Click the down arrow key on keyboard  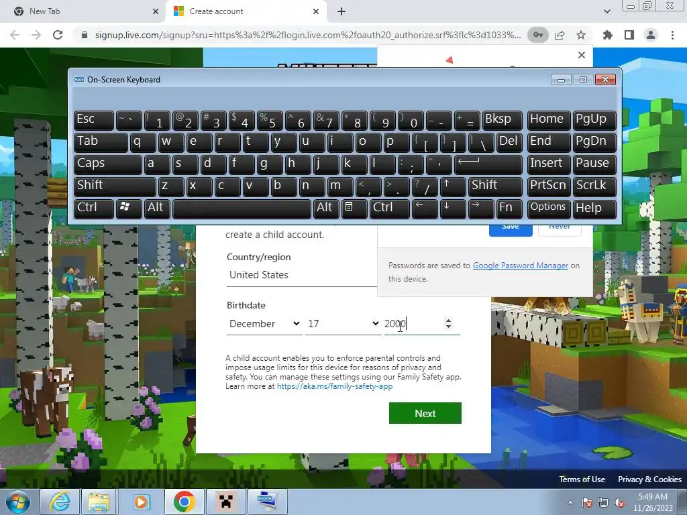pyautogui.click(x=452, y=208)
